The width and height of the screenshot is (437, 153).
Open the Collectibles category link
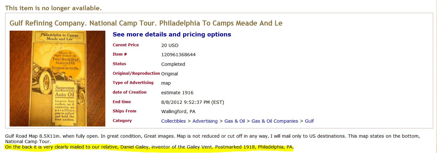click(173, 121)
